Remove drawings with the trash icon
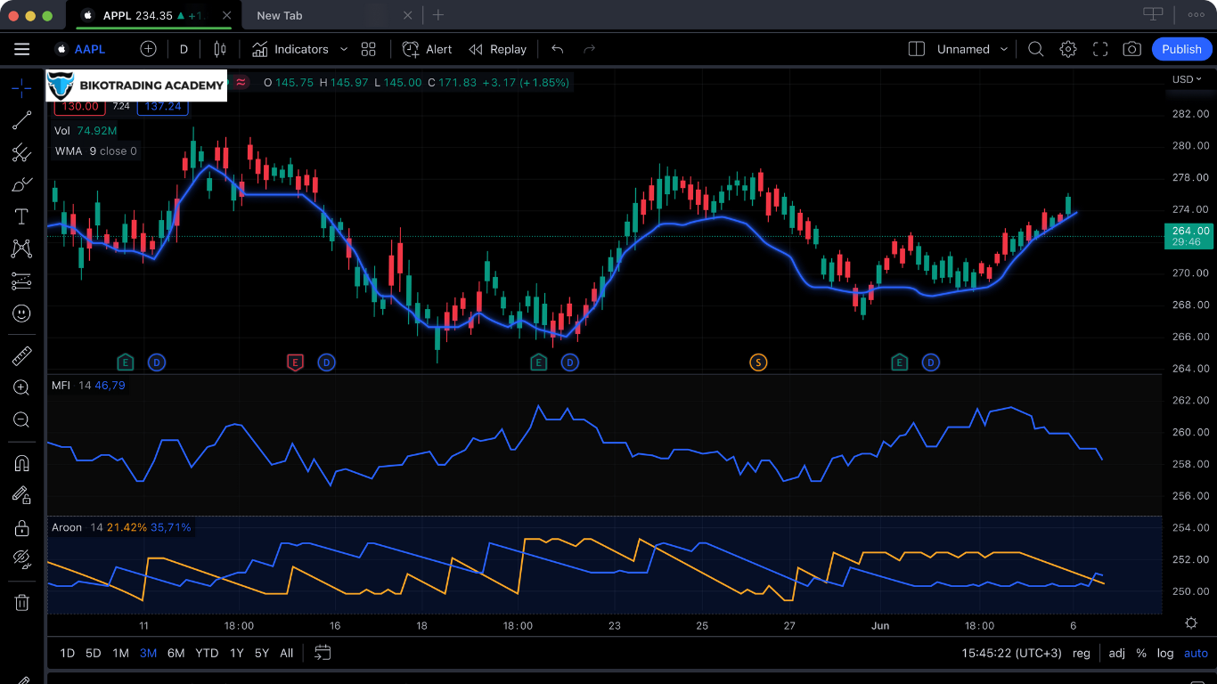The height and width of the screenshot is (684, 1217). click(x=21, y=603)
